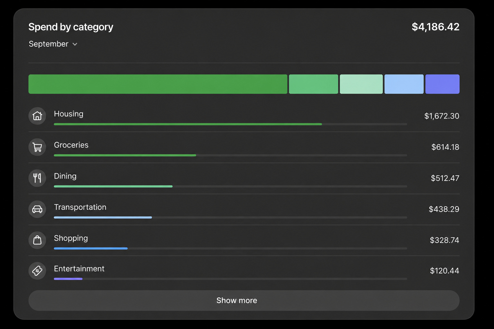Click the Dining fork and knife icon
The width and height of the screenshot is (494, 329).
(x=37, y=178)
